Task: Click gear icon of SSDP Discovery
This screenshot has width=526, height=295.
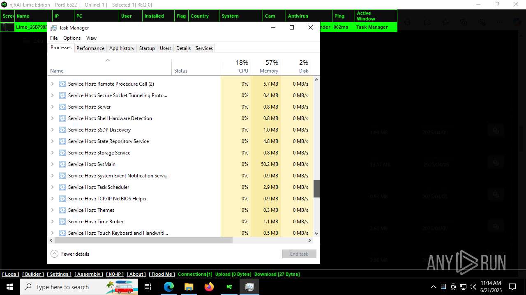Action: point(62,130)
